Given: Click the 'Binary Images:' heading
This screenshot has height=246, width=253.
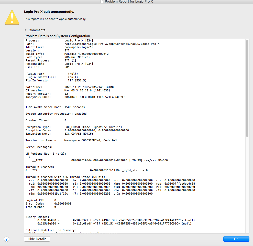Looking at the screenshot, I should coord(37,217).
